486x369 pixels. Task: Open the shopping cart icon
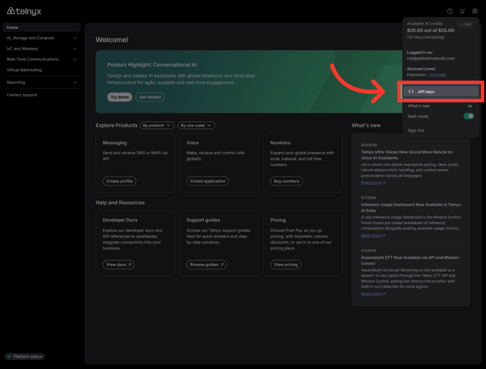point(462,11)
